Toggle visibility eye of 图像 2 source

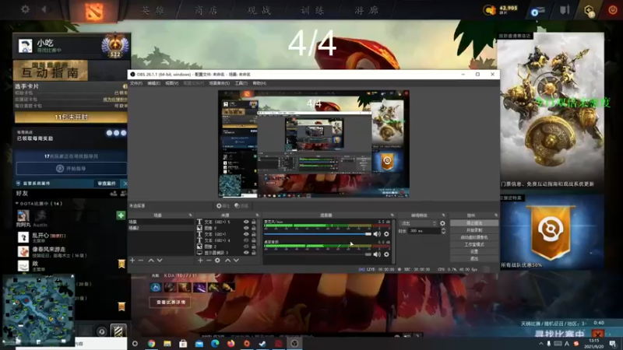point(246,247)
